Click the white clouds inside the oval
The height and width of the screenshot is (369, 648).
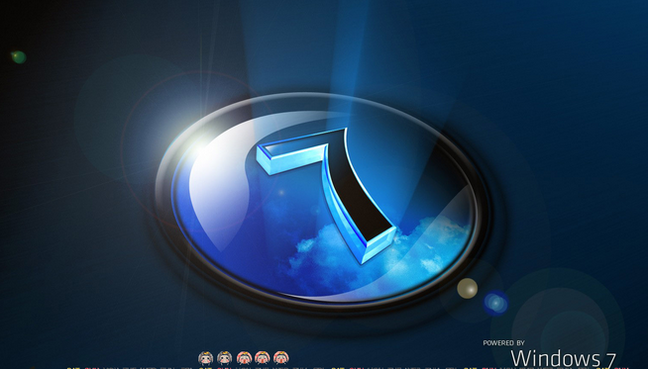point(377,252)
